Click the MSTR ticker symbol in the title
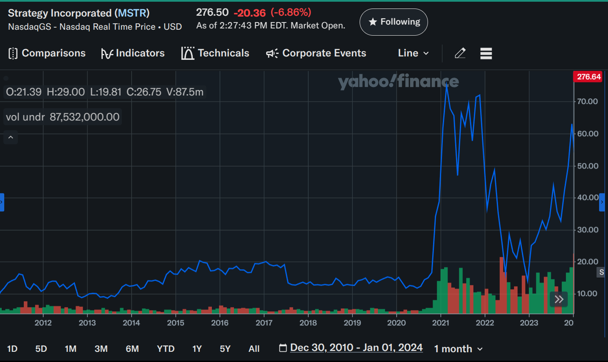This screenshot has height=362, width=608. tap(133, 13)
